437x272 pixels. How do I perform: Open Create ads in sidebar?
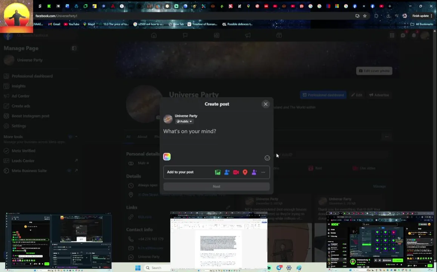coord(21,106)
